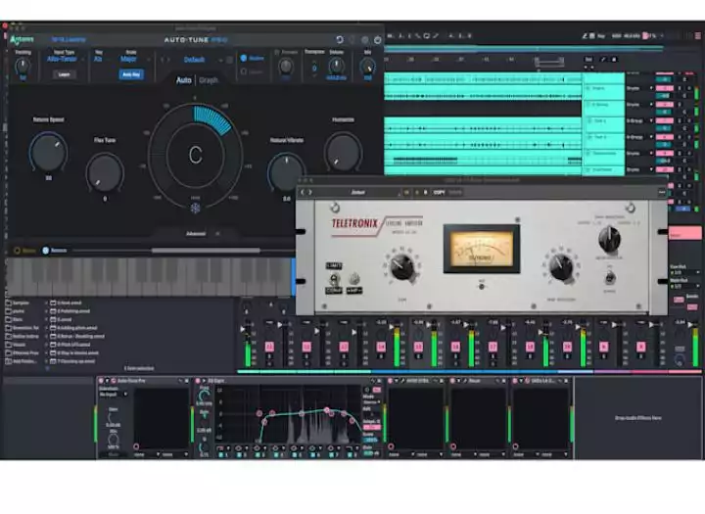The image size is (705, 514).
Task: Select the Bypass keyboard mode radio
Action: [18, 251]
